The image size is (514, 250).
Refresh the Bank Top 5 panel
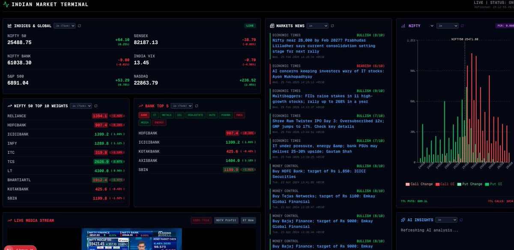pos(196,106)
